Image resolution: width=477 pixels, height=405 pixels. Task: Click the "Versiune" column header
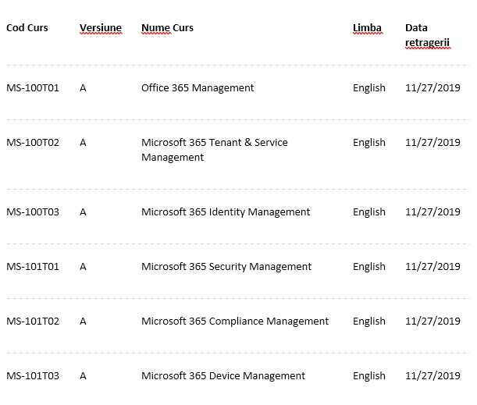click(100, 28)
